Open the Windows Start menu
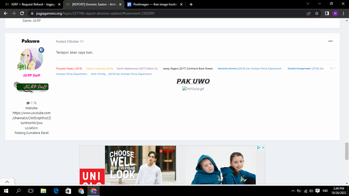 tap(6, 191)
